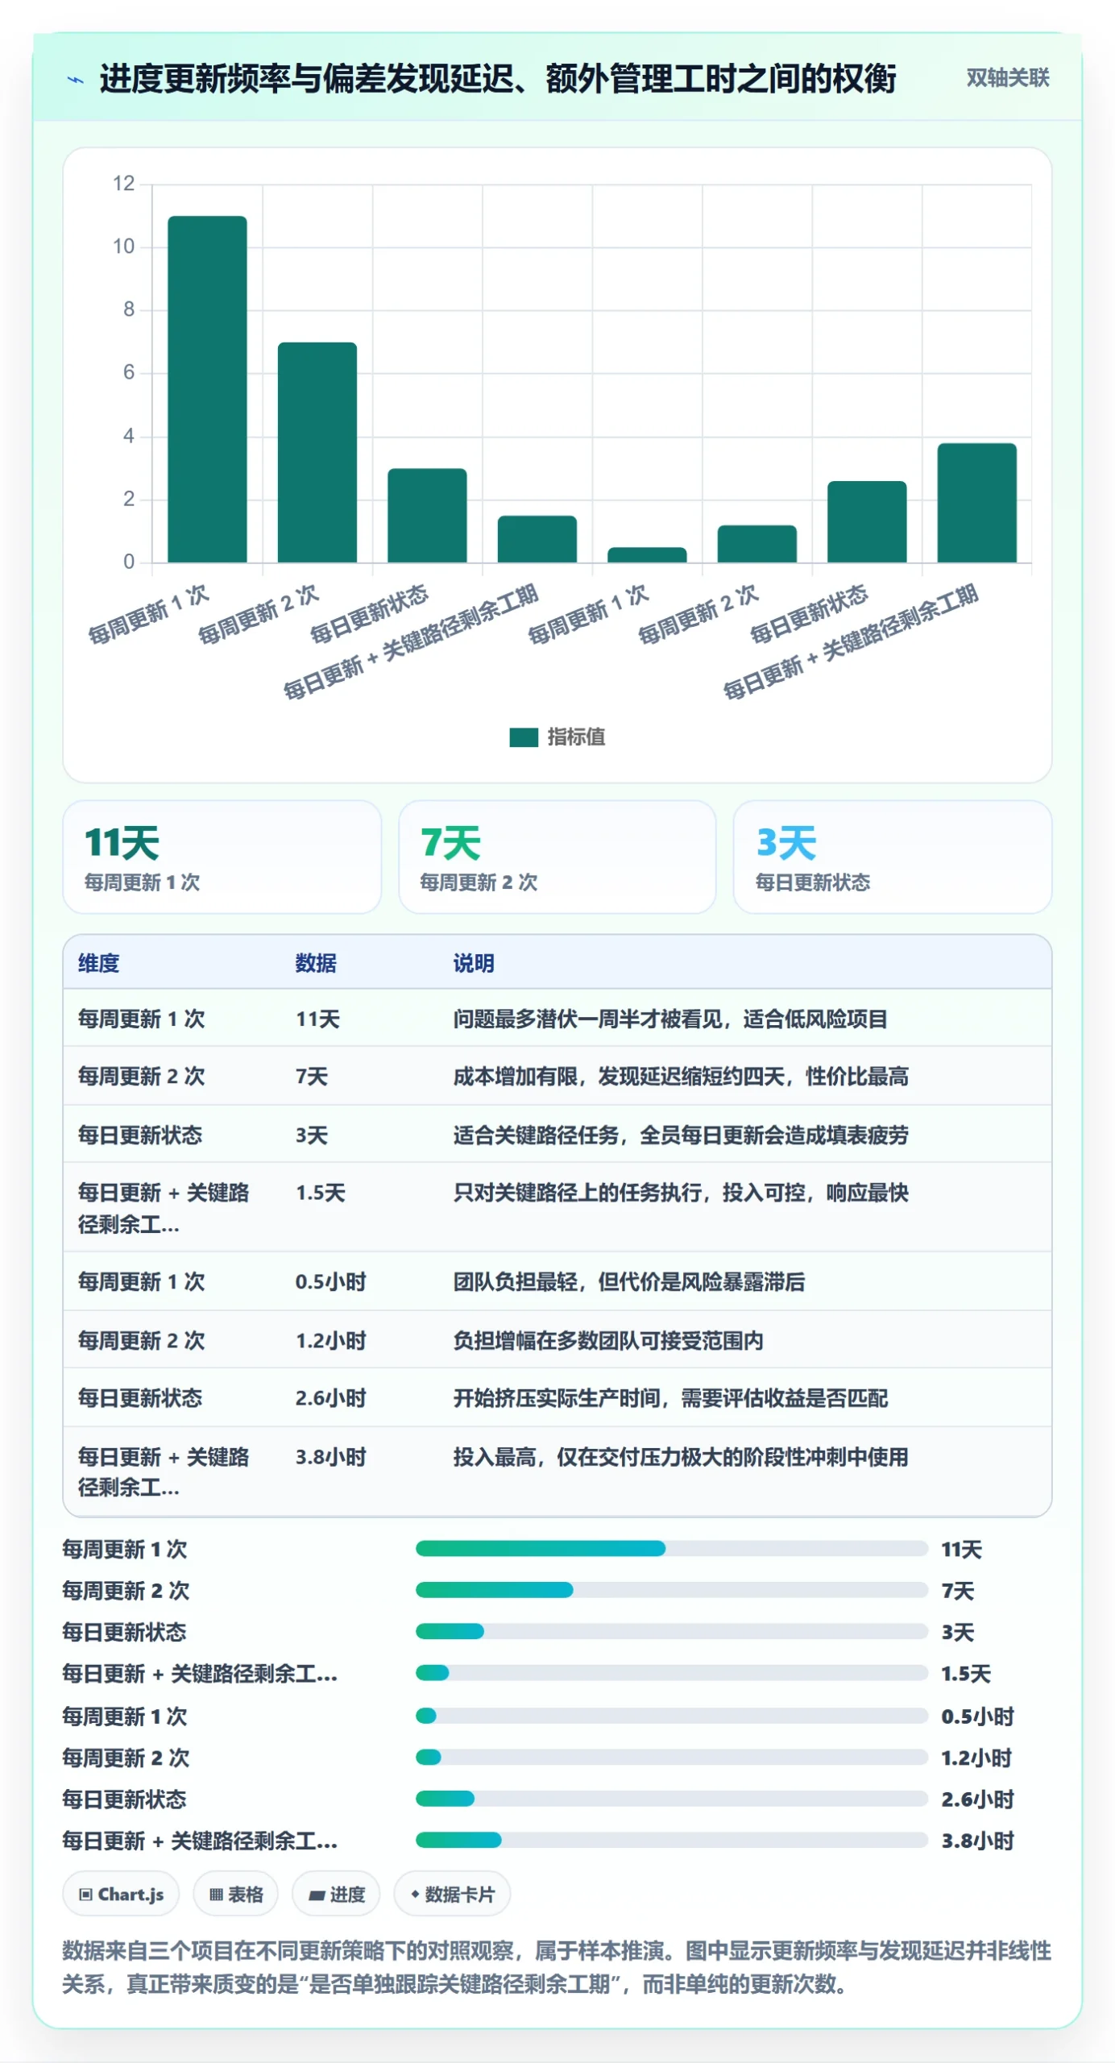Viewport: 1115px width, 2063px height.
Task: Click the 2.6小时 value in the table
Action: (330, 1397)
